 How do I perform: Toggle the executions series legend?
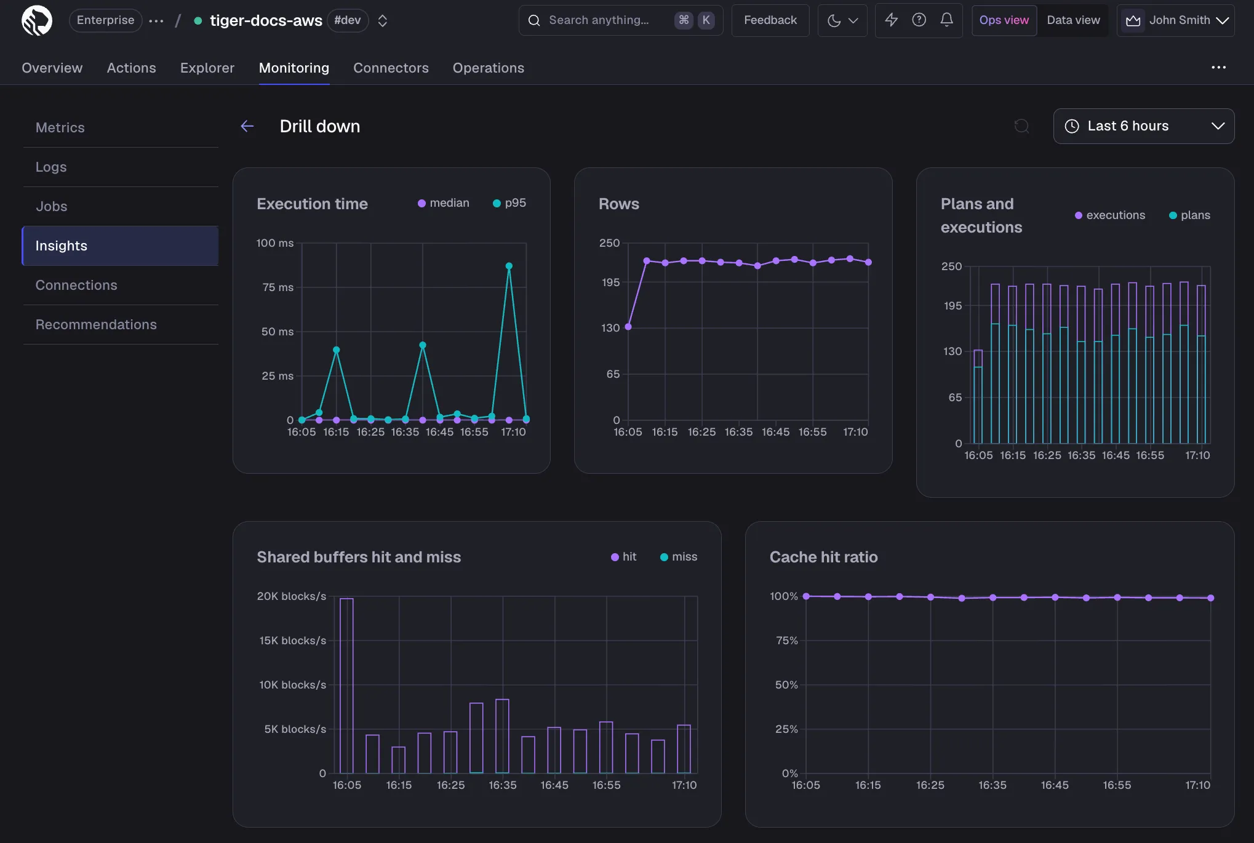1110,215
